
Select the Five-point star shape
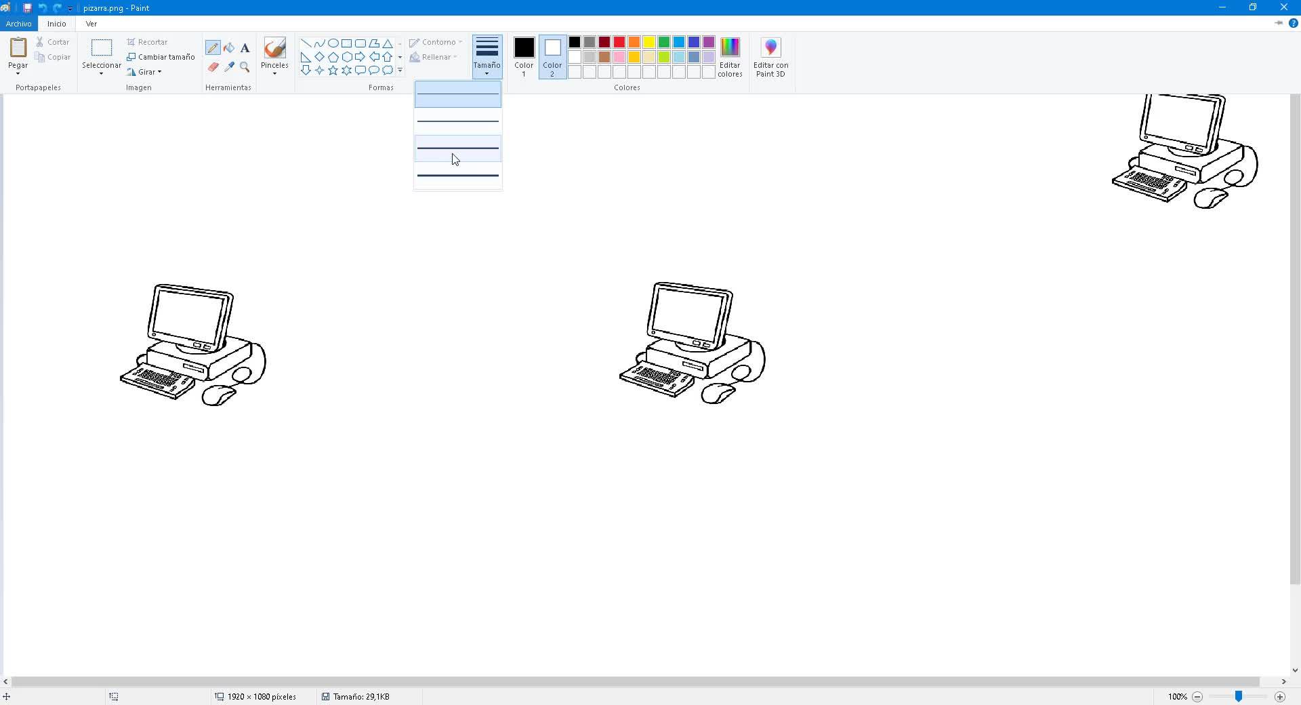tap(333, 70)
